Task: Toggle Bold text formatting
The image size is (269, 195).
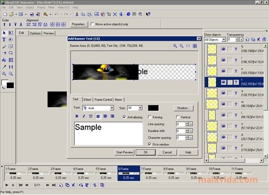Action: click(x=77, y=116)
